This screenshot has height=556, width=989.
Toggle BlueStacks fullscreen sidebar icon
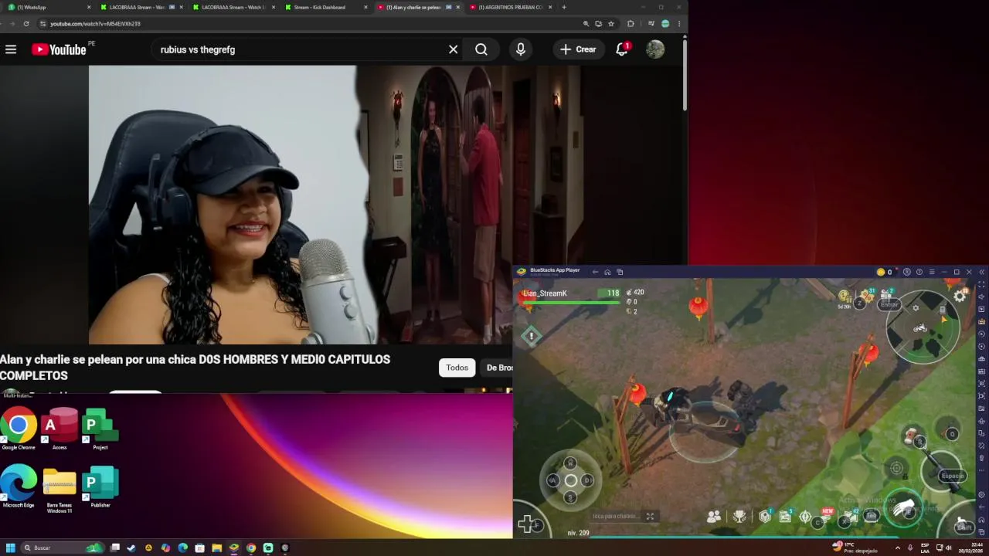click(x=981, y=284)
